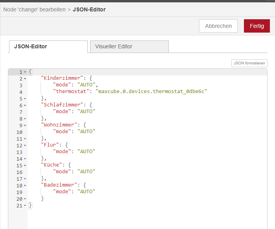Image resolution: width=275 pixels, height=229 pixels.
Task: Place cursor at closing brace on line 21
Action: coord(30,205)
